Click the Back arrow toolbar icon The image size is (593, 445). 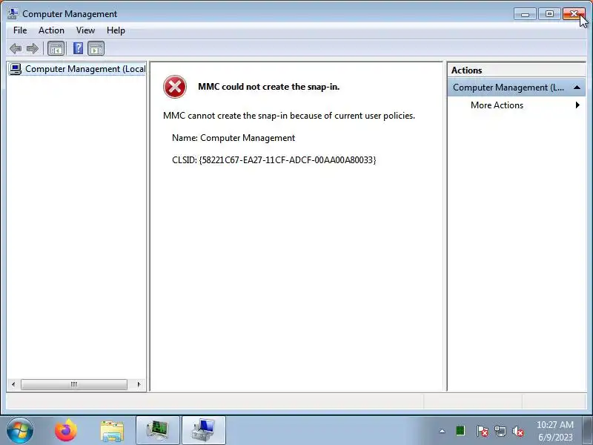(x=16, y=48)
